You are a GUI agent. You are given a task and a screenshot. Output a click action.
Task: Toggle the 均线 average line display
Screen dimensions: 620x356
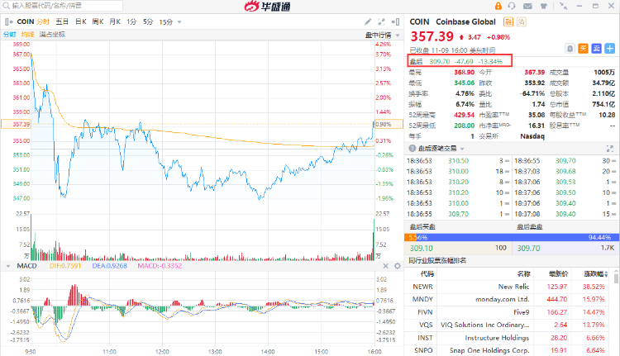coord(27,35)
